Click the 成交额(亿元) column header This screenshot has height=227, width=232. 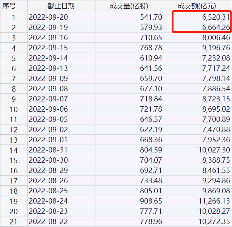pyautogui.click(x=197, y=6)
